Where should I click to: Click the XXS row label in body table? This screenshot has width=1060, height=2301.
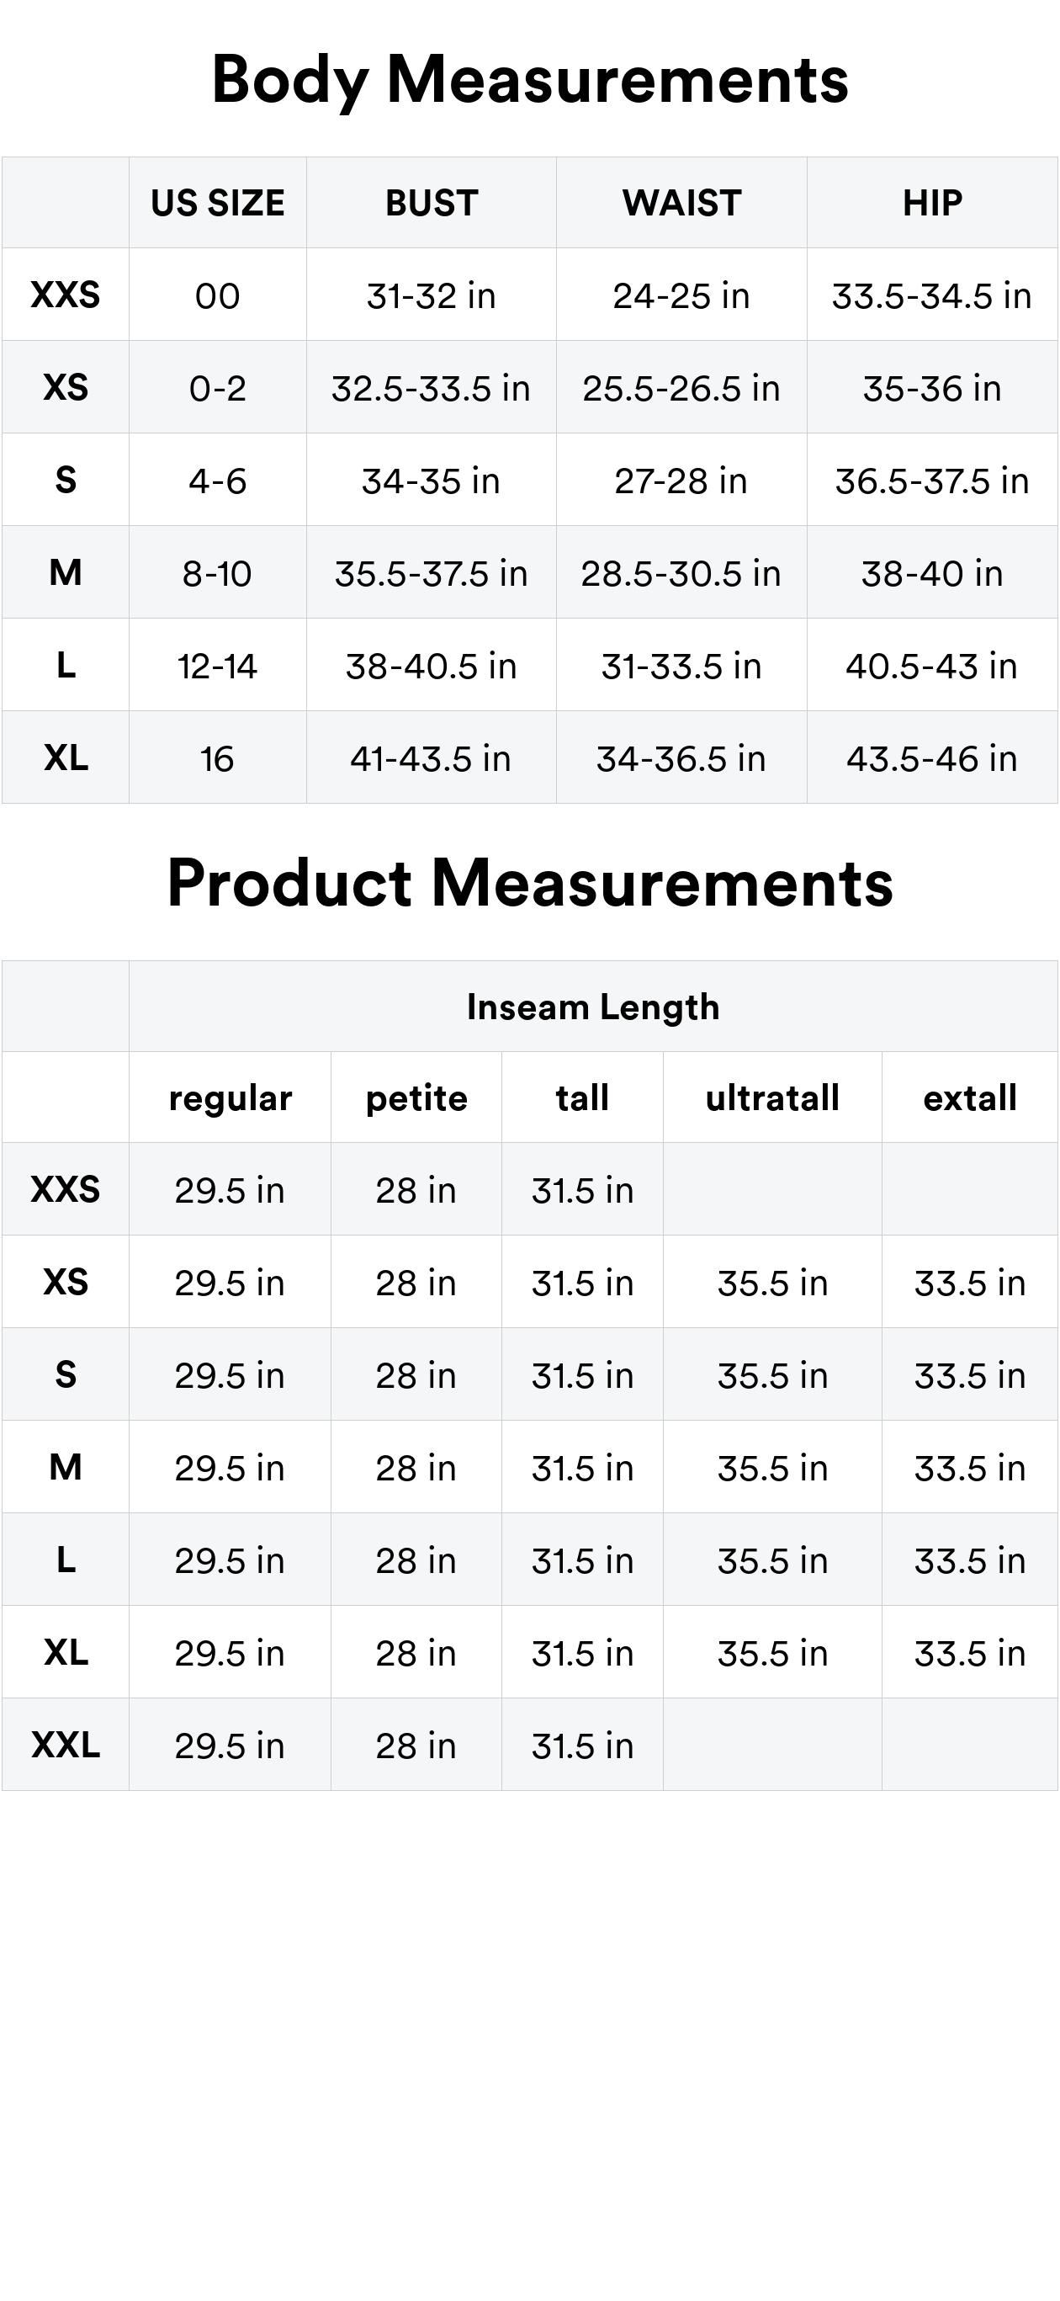click(x=65, y=295)
